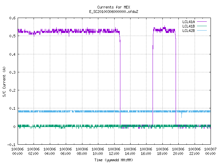Click the LCL41B legend label
217x163 pixels.
[189, 26]
